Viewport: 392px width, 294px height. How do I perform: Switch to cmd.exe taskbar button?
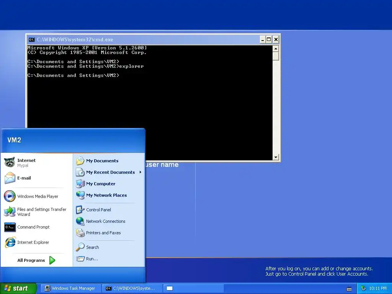tap(132, 288)
